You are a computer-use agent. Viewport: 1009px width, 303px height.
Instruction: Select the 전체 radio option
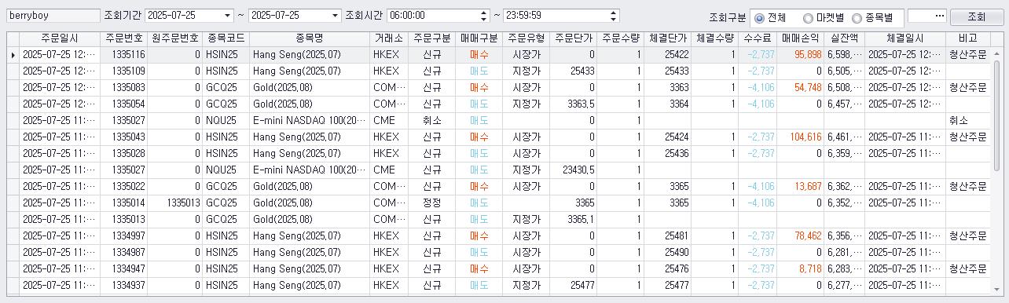(x=773, y=17)
